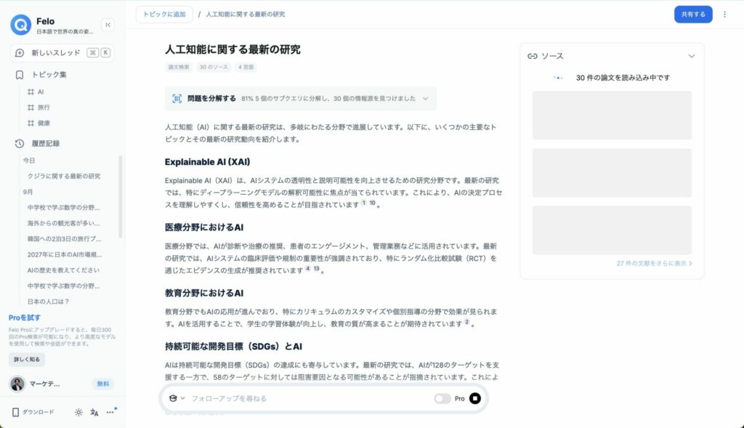
Task: Click the academic cap icon in the follow-up bar
Action: click(x=172, y=398)
